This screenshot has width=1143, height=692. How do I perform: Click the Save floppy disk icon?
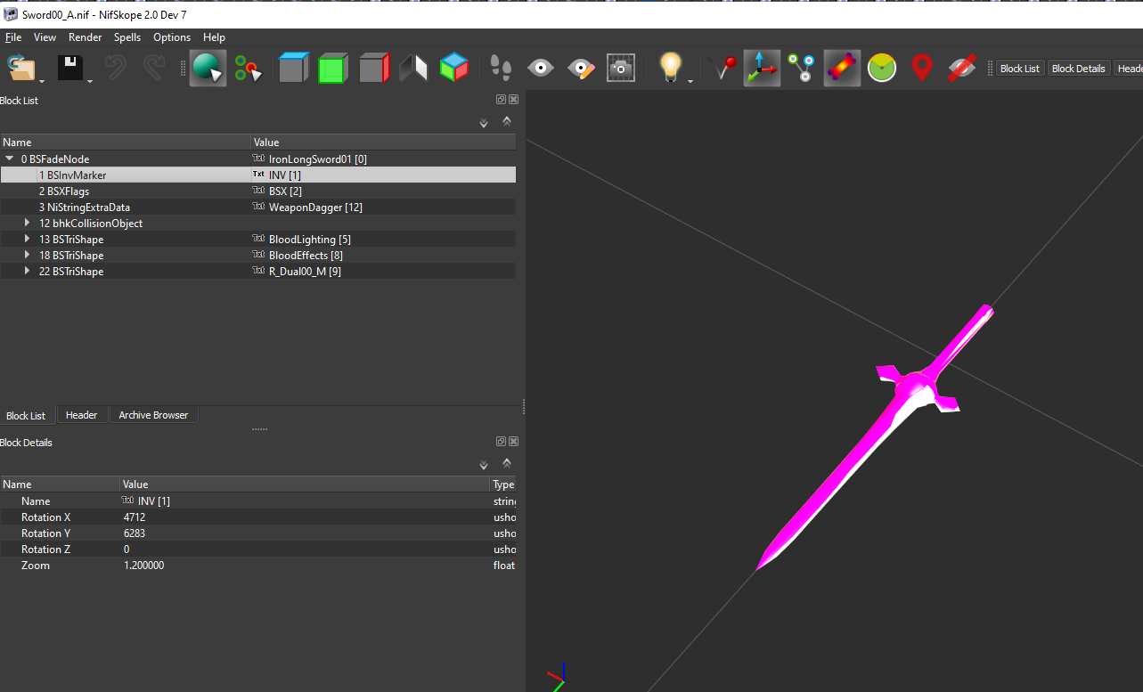[x=70, y=68]
